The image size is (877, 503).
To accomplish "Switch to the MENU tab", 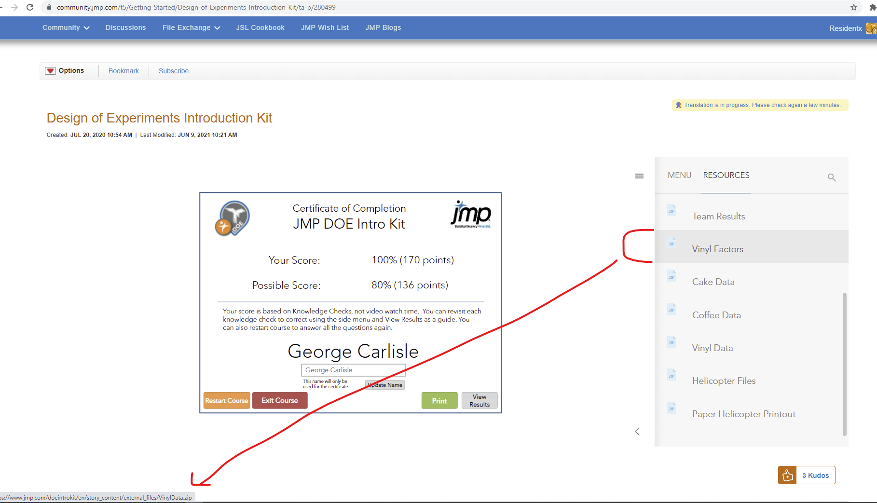I will (x=679, y=175).
